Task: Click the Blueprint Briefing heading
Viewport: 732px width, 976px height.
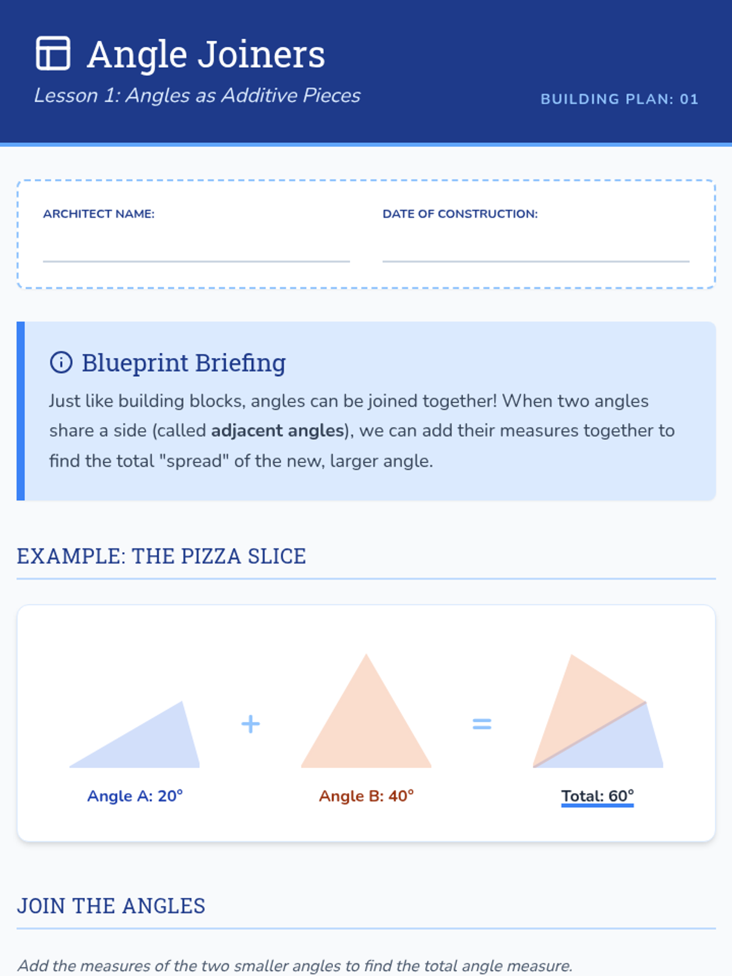Action: point(184,362)
